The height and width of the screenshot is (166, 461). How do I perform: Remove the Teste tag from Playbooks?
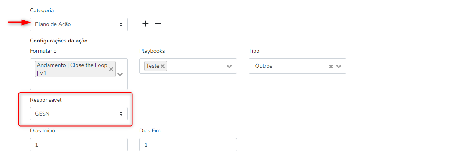pos(163,66)
